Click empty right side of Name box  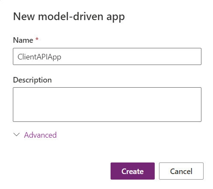(157, 56)
